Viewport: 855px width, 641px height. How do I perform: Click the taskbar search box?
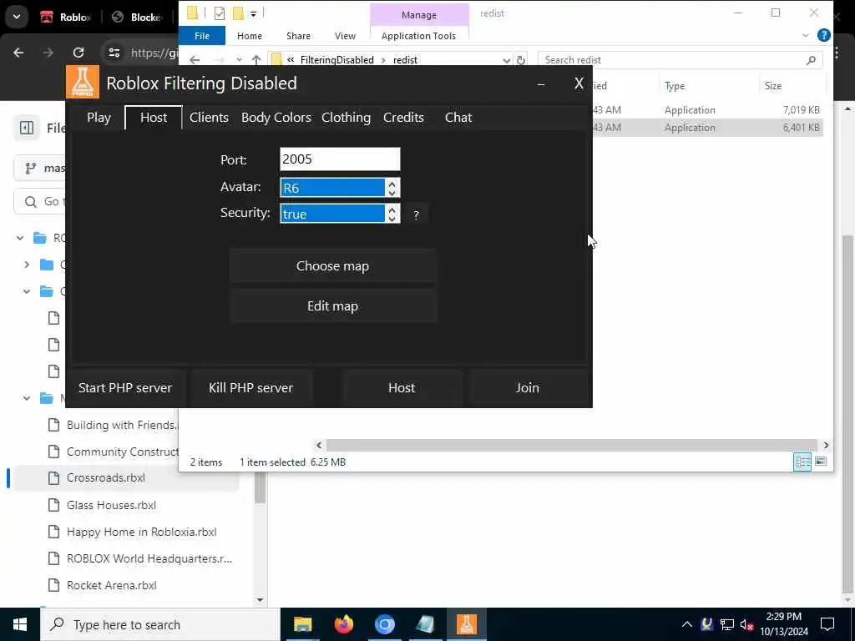(159, 624)
